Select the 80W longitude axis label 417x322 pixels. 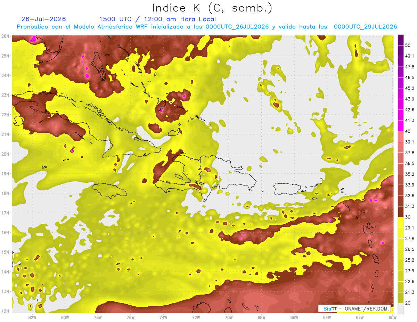(65, 317)
